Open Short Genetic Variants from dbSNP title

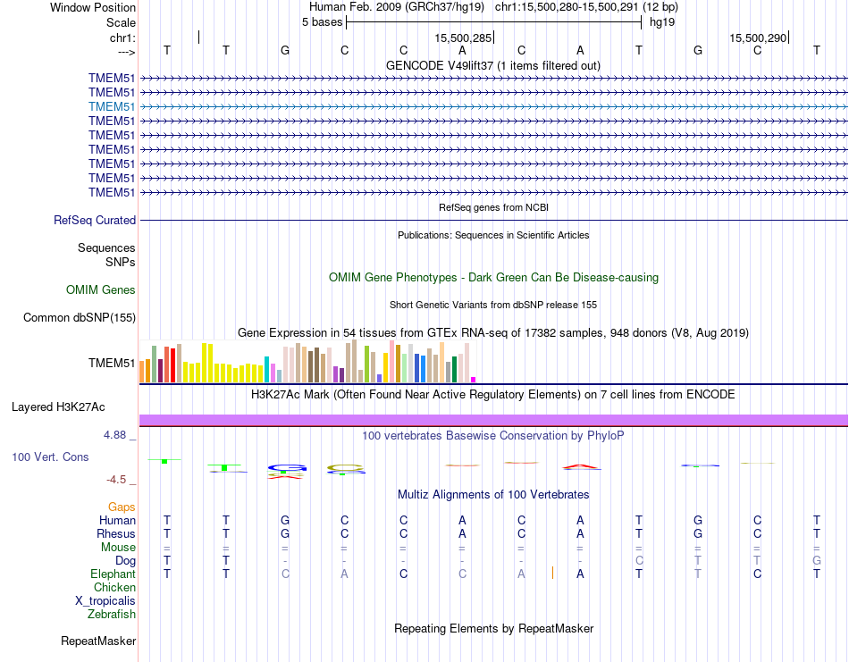tap(493, 305)
